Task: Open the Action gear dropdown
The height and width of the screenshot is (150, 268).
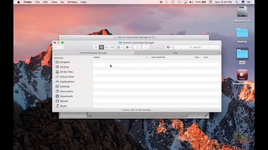Action: [x=129, y=47]
